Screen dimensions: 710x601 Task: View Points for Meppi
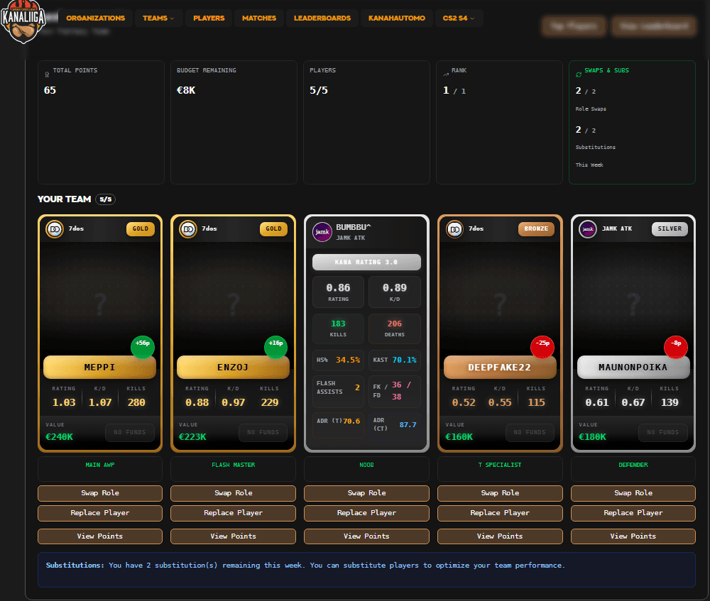(100, 536)
